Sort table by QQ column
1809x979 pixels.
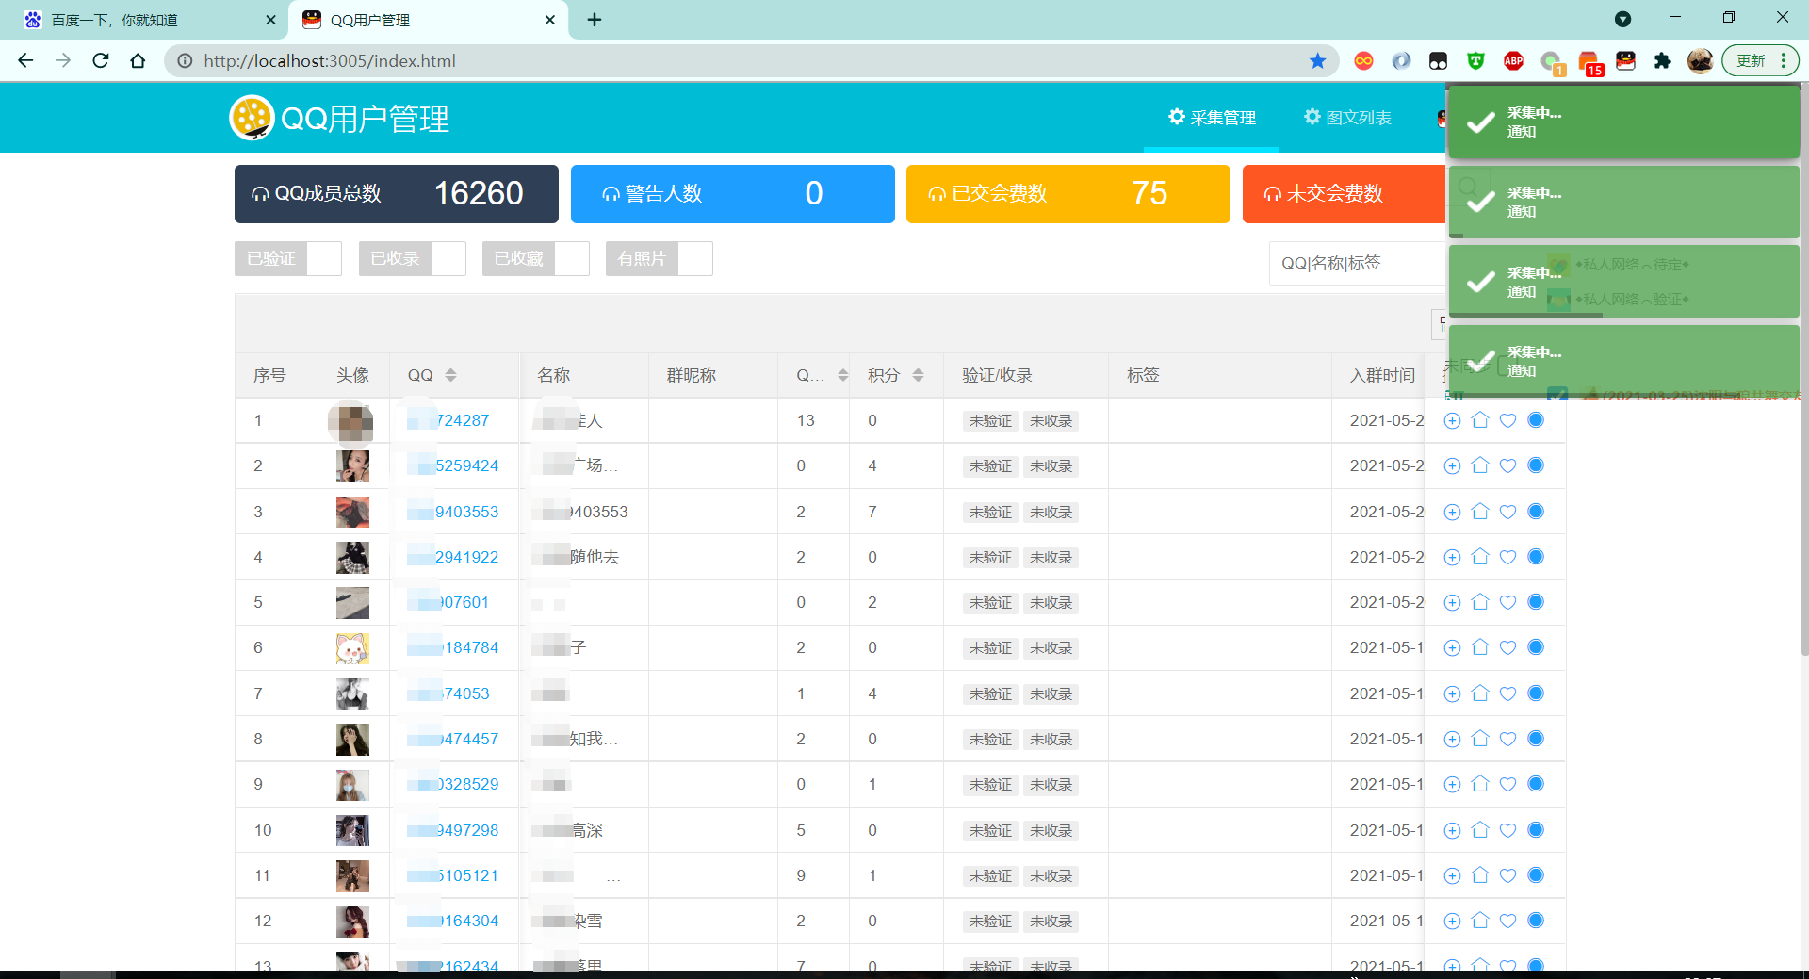coord(450,375)
